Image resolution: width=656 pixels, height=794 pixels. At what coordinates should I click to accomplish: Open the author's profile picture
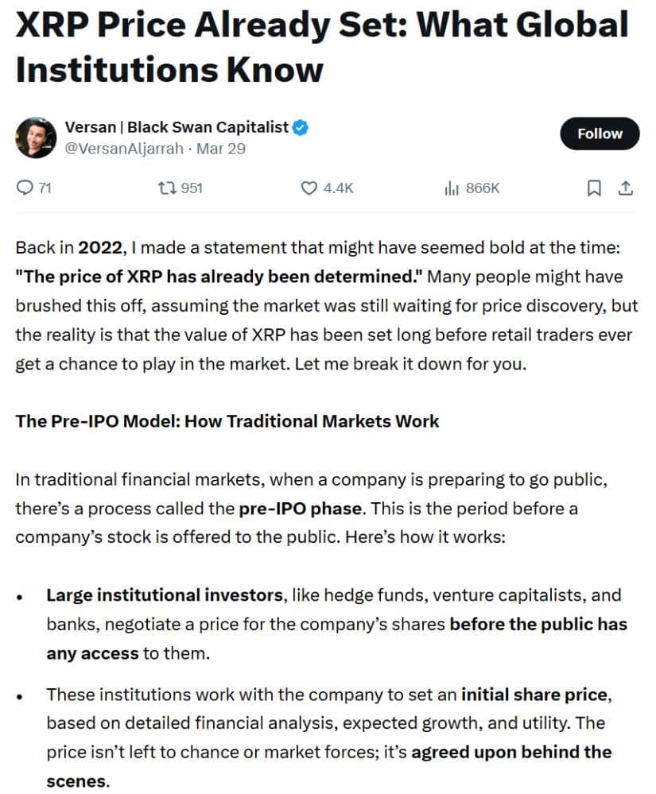click(x=35, y=137)
